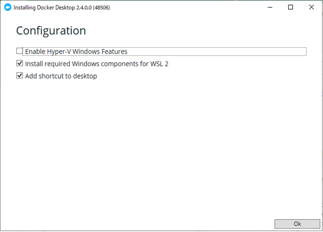Click the build number (48506) in the title
The width and height of the screenshot is (323, 232).
(101, 8)
